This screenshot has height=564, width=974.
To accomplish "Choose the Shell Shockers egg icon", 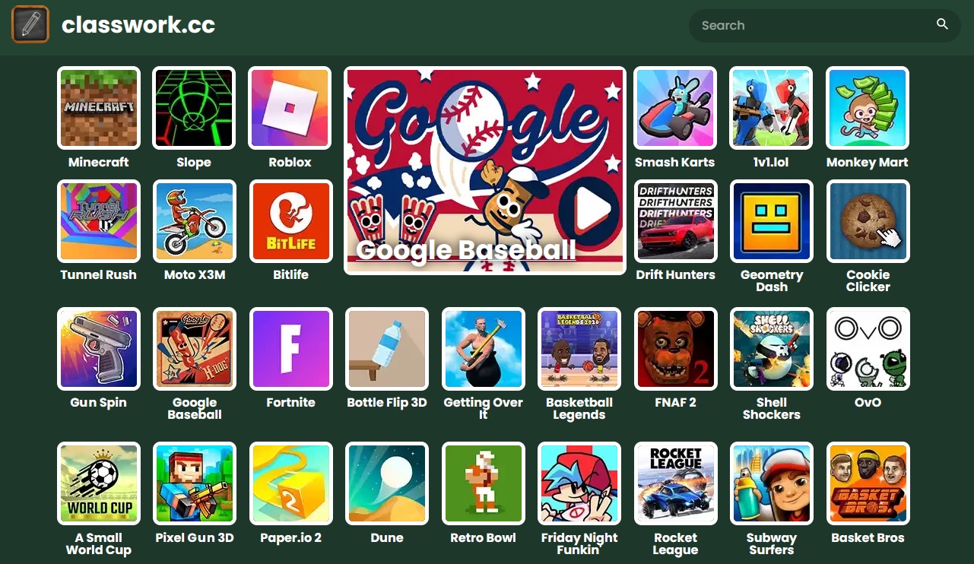I will [771, 349].
